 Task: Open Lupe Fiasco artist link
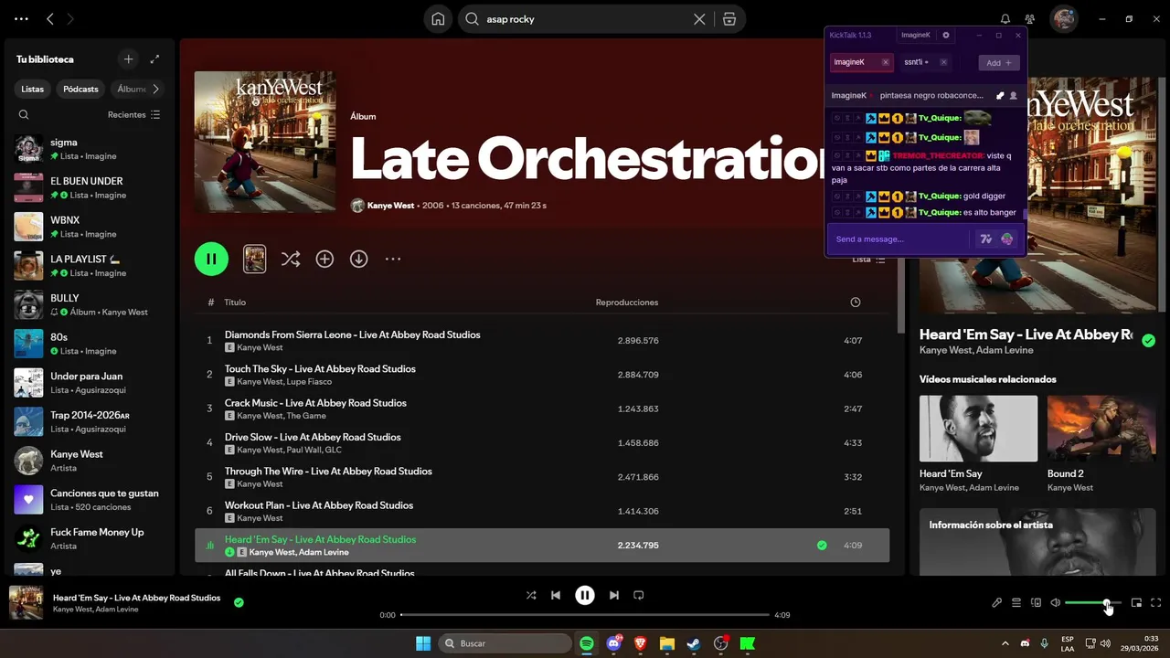pos(309,381)
